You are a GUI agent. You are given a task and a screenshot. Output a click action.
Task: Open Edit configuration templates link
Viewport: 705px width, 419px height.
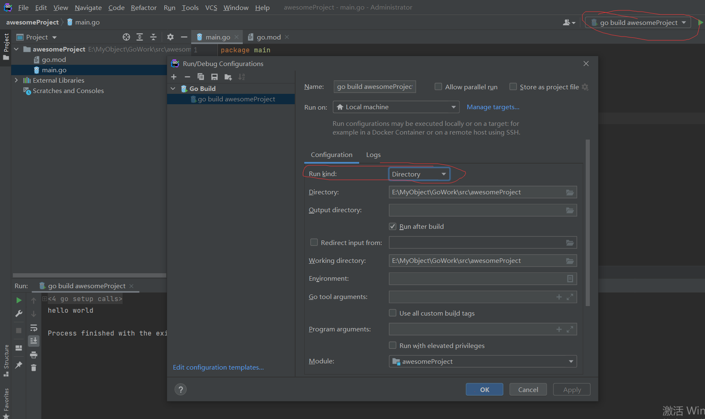(x=218, y=368)
